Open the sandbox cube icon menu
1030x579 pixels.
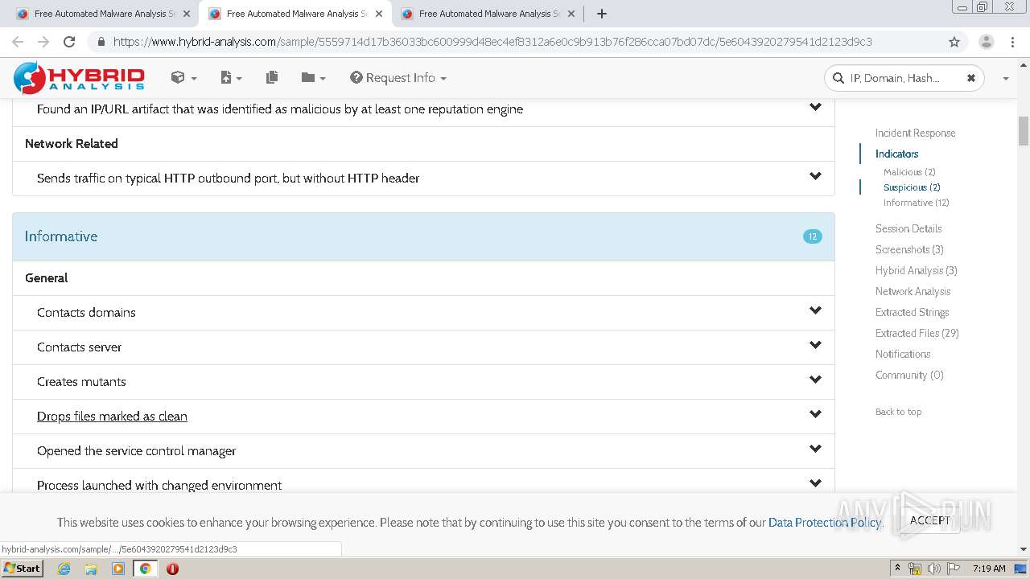183,78
